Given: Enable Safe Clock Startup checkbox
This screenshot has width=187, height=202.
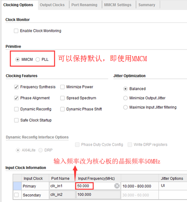Looking at the screenshot, I should click(17, 120).
